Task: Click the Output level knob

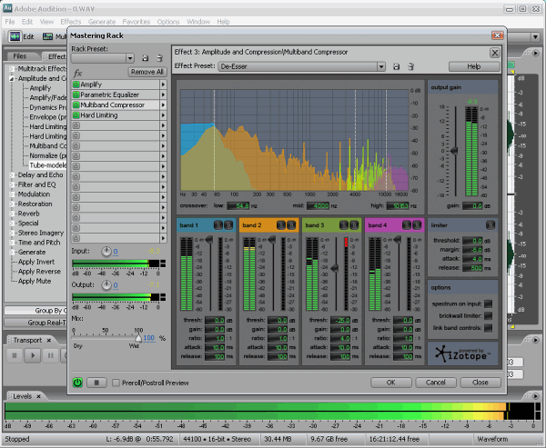Action: click(106, 284)
